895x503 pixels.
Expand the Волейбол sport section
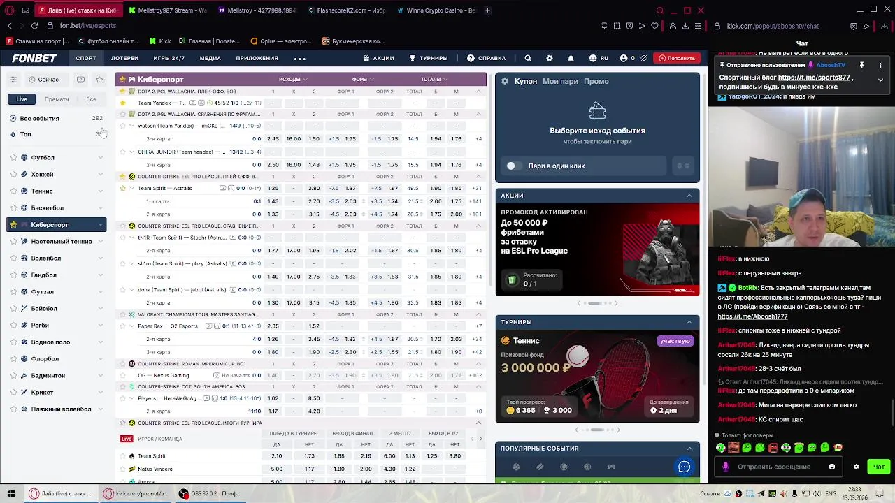tap(100, 258)
